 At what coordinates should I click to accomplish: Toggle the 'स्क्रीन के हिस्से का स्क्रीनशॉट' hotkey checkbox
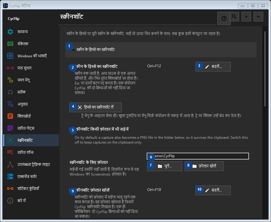click(71, 67)
